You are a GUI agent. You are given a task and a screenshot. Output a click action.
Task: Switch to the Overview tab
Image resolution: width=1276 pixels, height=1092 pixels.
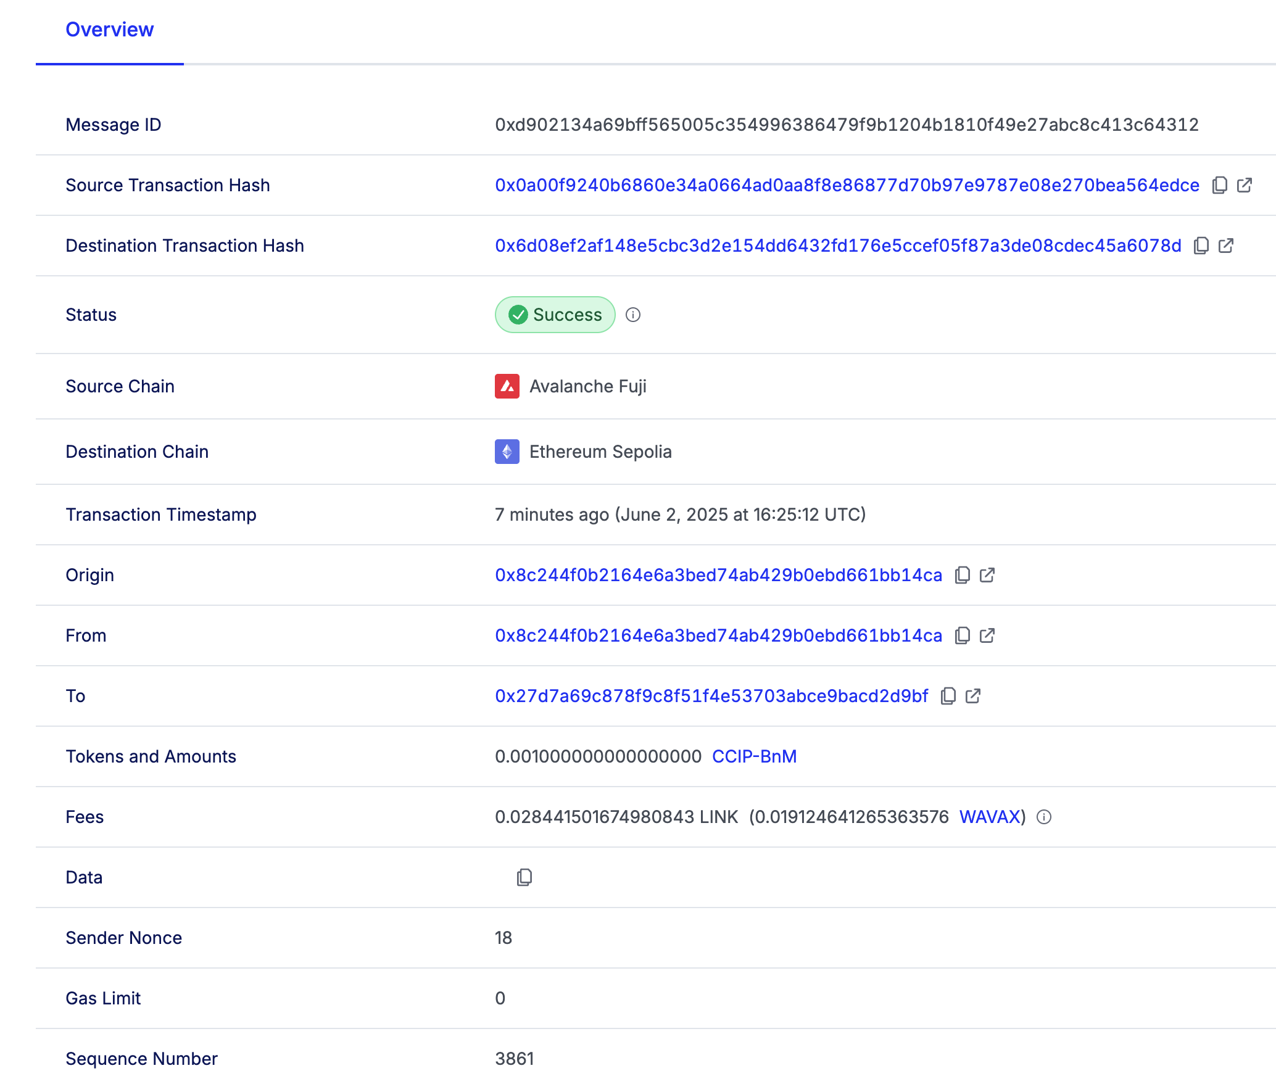point(110,29)
